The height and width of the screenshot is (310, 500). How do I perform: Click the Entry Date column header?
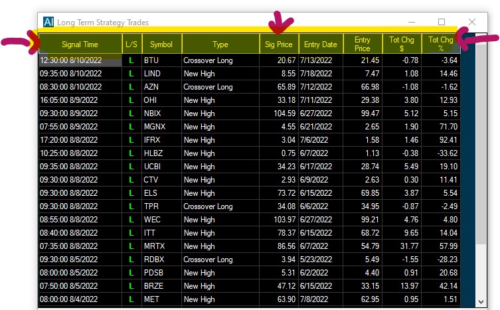click(321, 44)
